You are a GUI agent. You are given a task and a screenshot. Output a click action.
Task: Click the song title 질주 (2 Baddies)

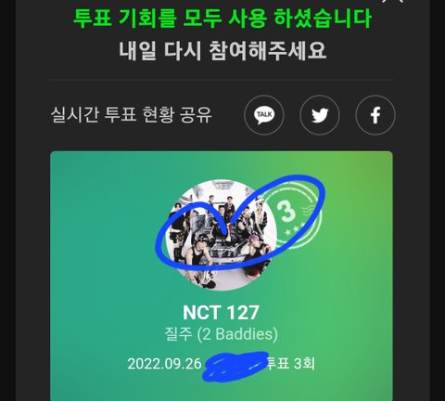(221, 334)
